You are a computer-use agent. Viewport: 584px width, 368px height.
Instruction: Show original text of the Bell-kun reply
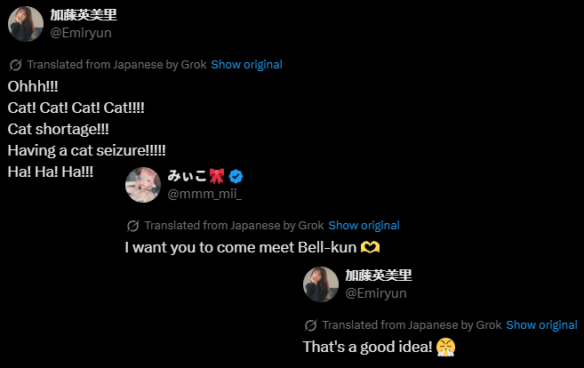(364, 226)
